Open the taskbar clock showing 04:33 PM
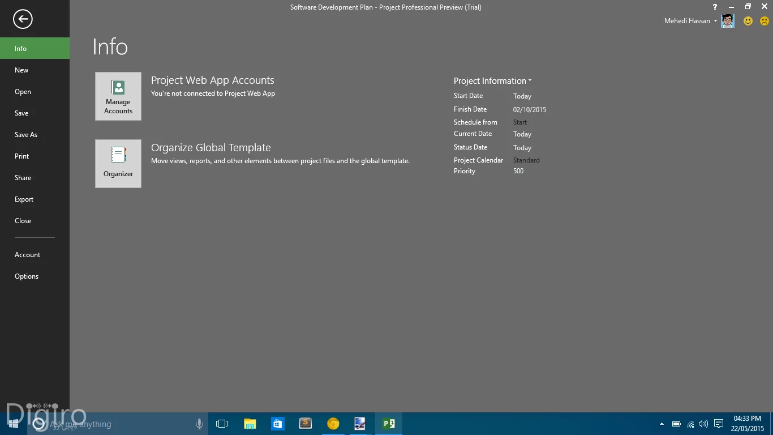 point(747,424)
